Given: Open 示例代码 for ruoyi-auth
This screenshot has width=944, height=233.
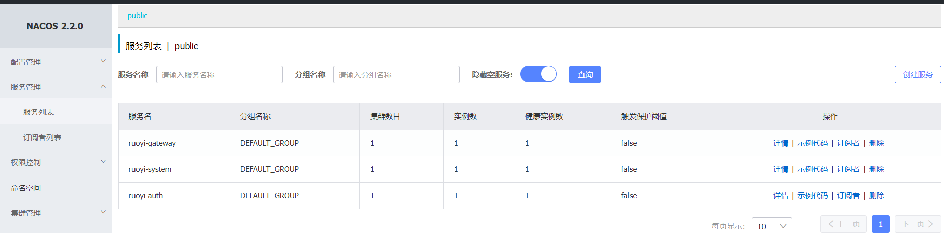Looking at the screenshot, I should (813, 196).
